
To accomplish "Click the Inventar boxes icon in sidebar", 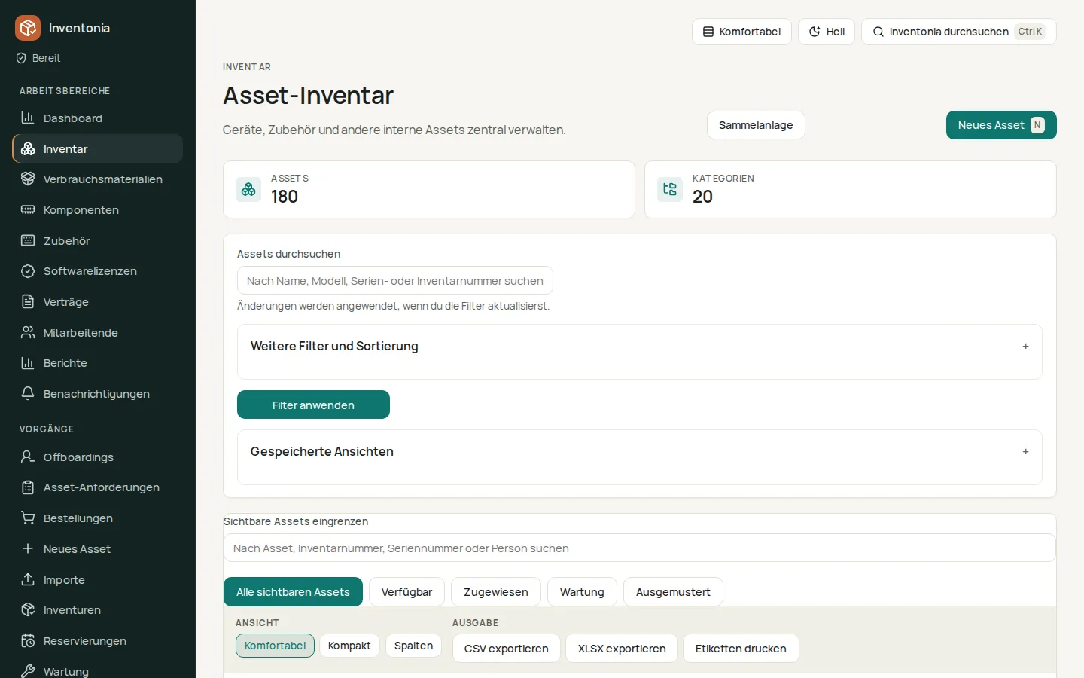I will 28,148.
